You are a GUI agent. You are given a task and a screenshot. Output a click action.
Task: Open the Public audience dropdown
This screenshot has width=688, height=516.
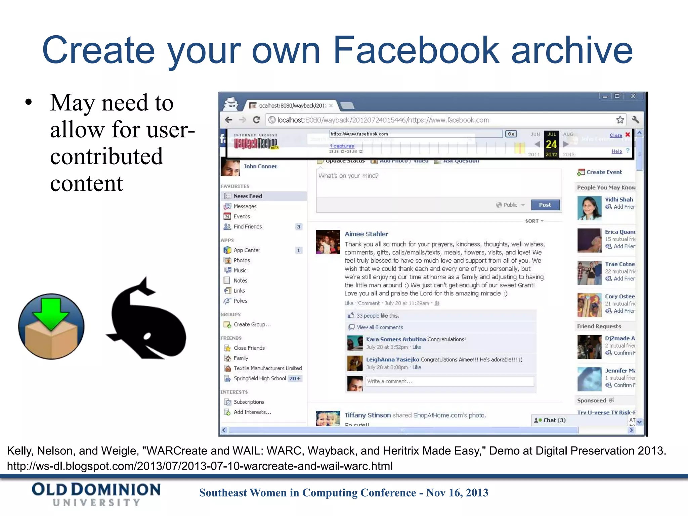[510, 205]
